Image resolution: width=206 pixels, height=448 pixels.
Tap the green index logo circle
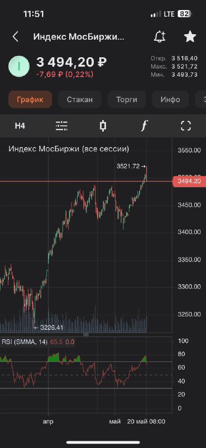[x=19, y=66]
